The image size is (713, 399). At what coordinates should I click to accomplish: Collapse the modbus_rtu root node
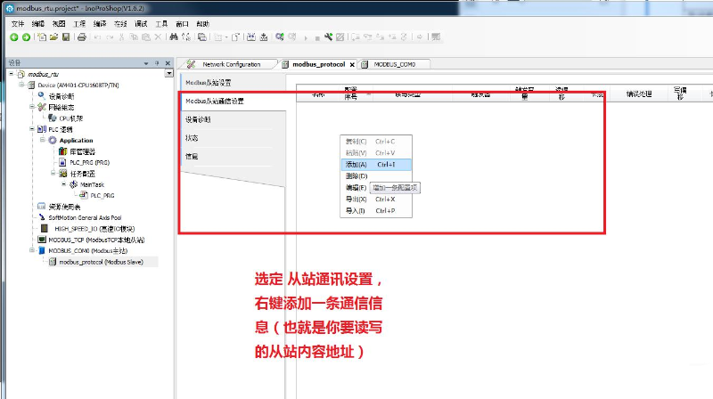click(12, 74)
